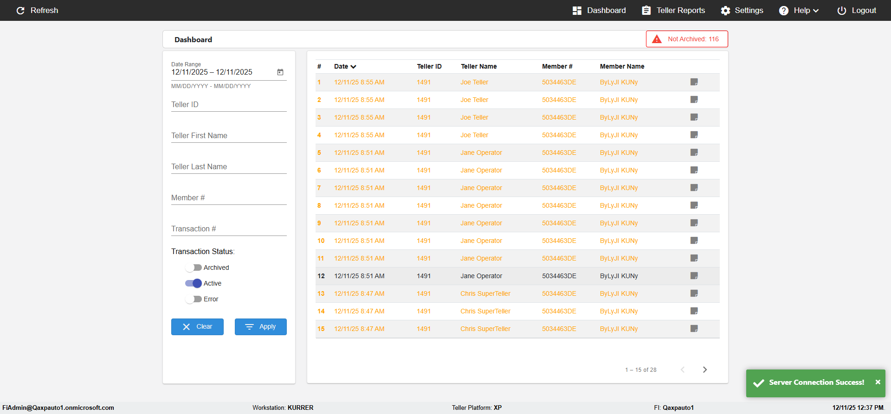Open the note icon for row 5
Image resolution: width=891 pixels, height=414 pixels.
click(694, 153)
